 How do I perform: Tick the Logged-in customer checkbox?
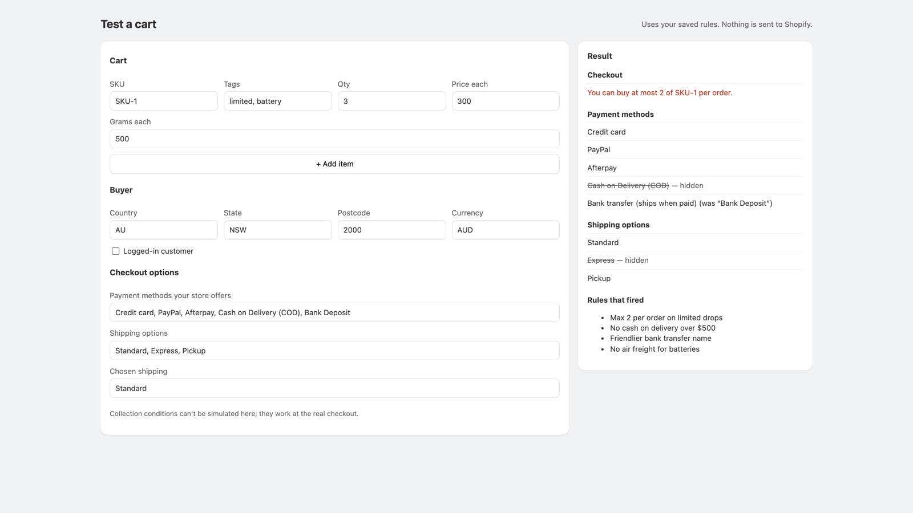[x=116, y=251]
